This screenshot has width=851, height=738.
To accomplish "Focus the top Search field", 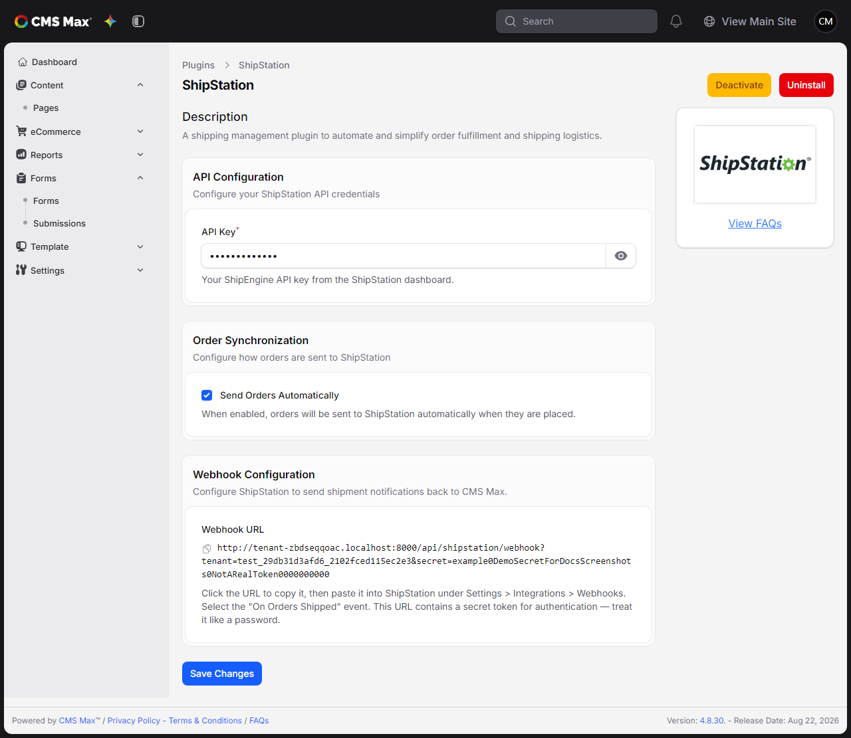I will point(576,21).
